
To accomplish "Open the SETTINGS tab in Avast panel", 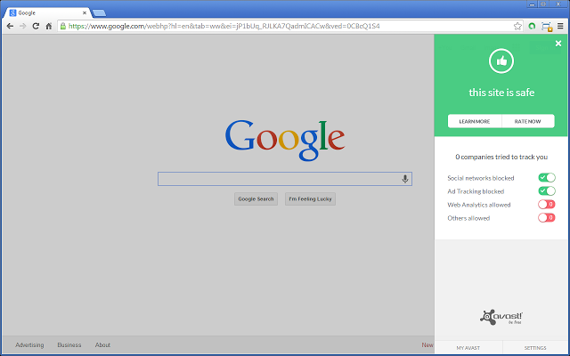I will point(535,348).
